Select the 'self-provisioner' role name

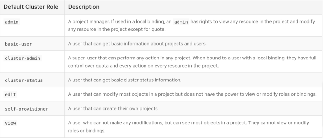[27, 109]
